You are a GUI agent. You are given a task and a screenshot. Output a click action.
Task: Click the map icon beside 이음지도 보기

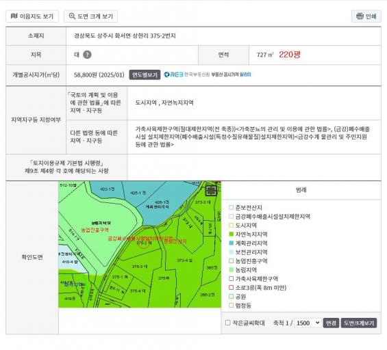coord(14,16)
